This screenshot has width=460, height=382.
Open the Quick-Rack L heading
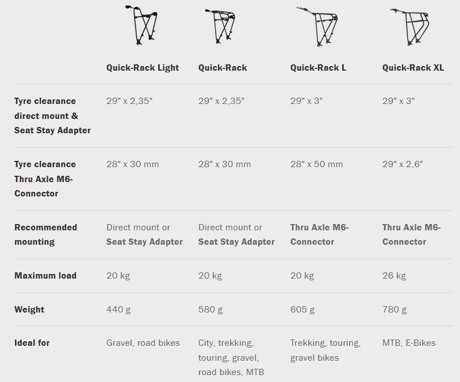tap(319, 68)
